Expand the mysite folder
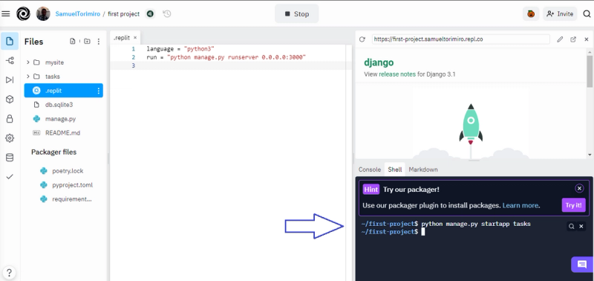 tap(27, 62)
